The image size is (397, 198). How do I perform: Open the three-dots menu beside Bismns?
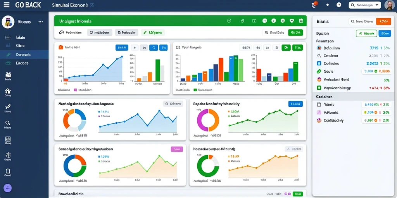pyautogui.click(x=40, y=22)
